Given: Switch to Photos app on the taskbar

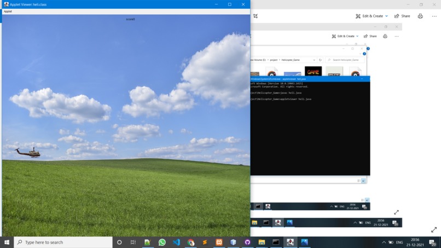Looking at the screenshot, I should click(x=304, y=242).
